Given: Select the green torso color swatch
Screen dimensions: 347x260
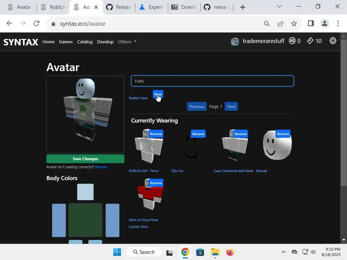Looking at the screenshot, I should click(85, 220).
